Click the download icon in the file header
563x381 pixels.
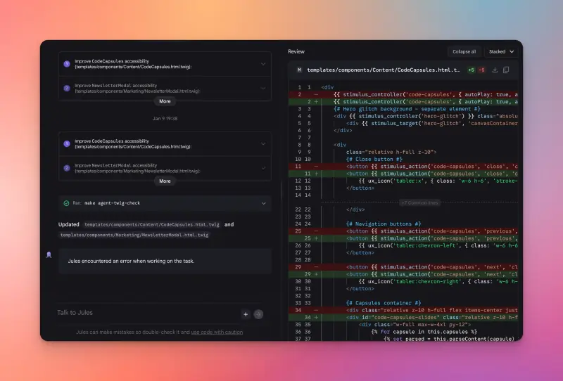495,70
